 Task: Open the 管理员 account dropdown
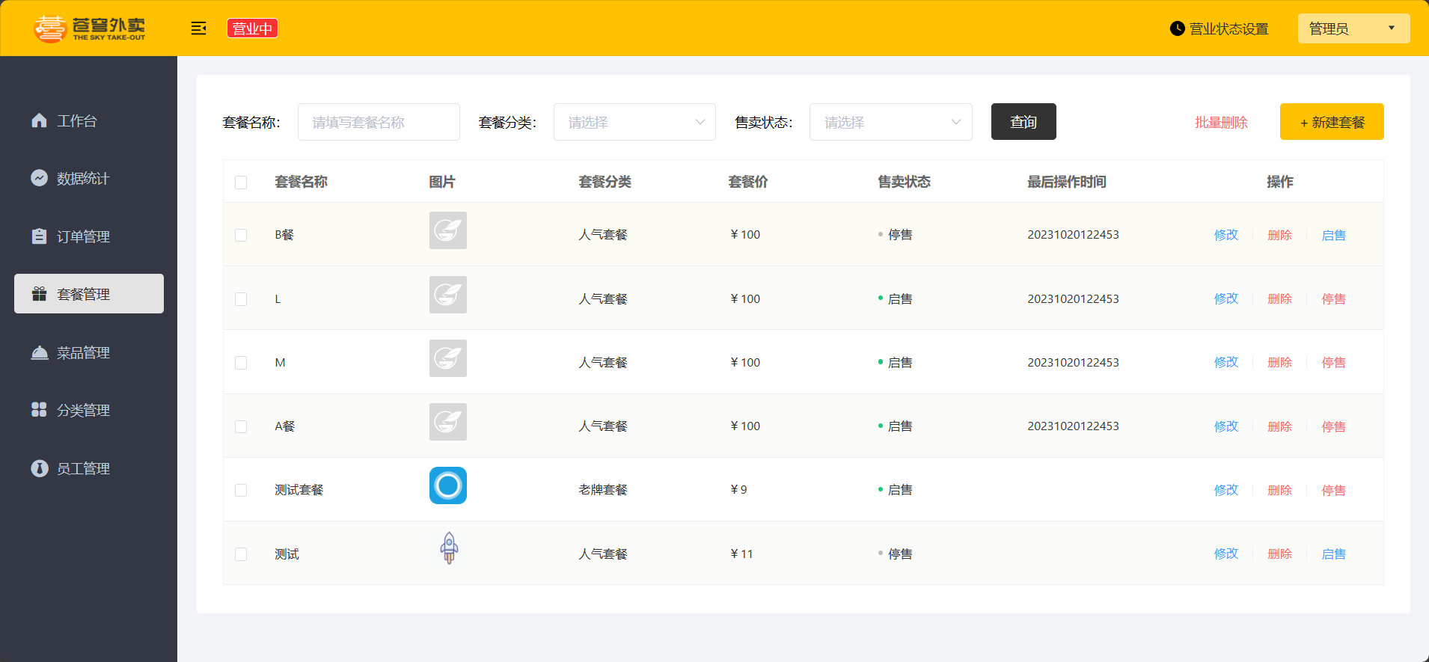tap(1353, 28)
